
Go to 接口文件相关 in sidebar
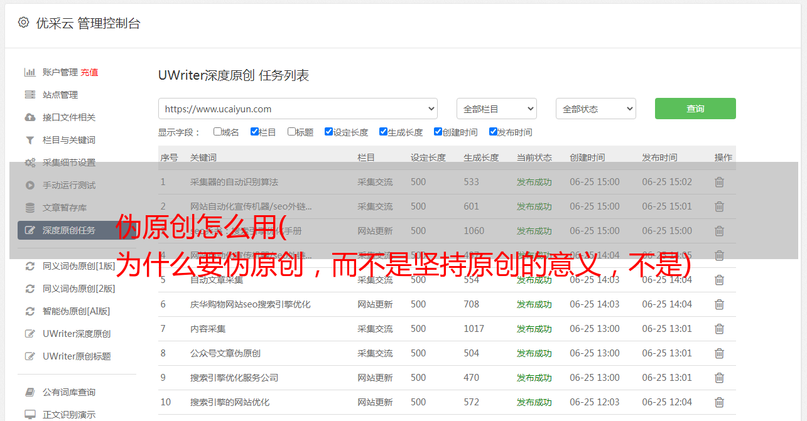[69, 117]
